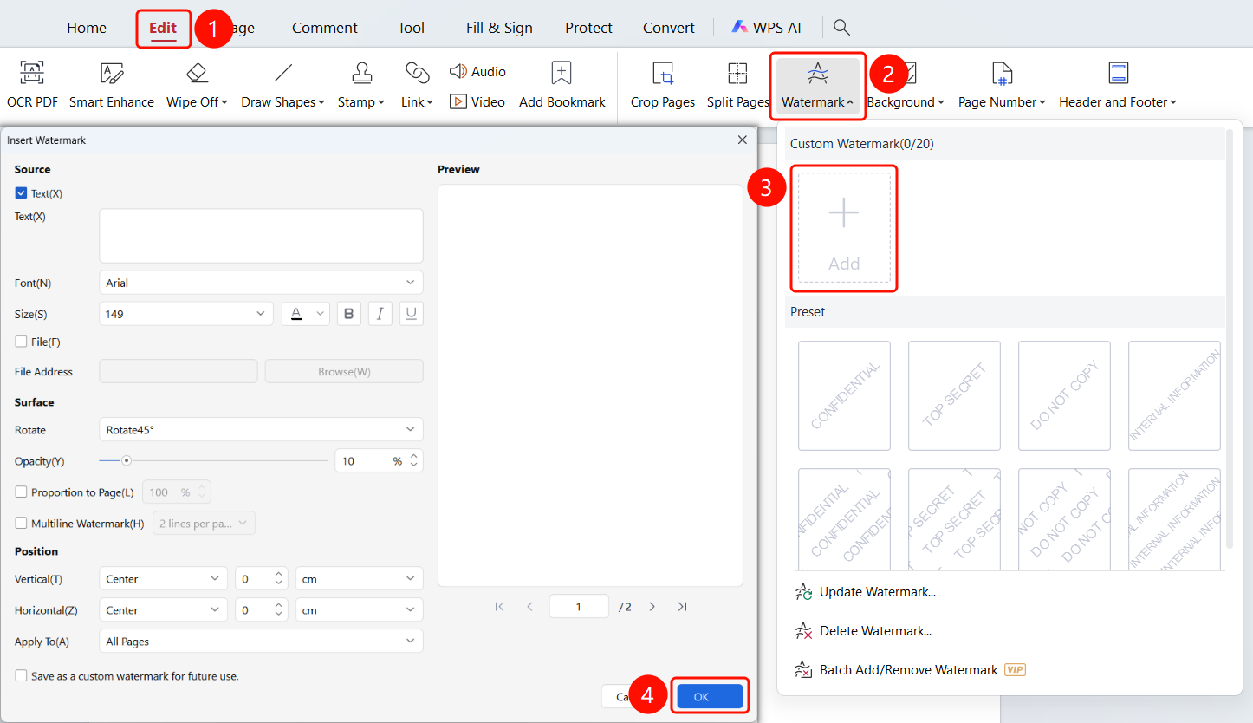
Task: Uncheck the Text(X) source checkbox
Action: 22,193
